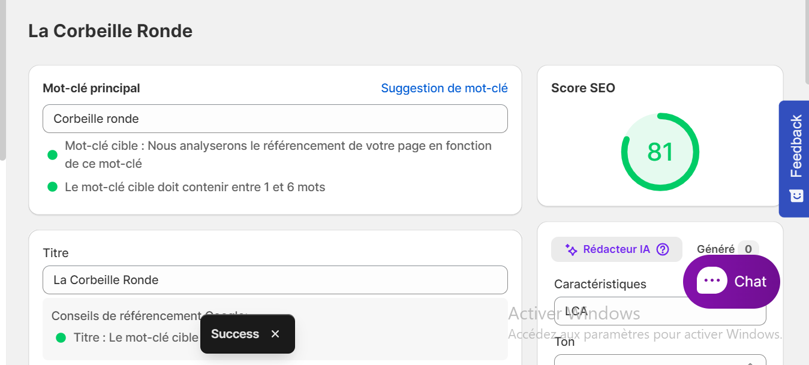Click the "Titre" label above the title field
The height and width of the screenshot is (365, 809).
(56, 253)
